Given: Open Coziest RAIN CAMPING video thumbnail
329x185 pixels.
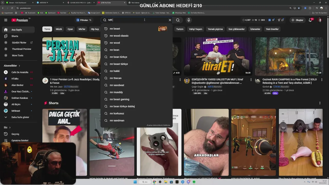Looking at the screenshot, I should 289,57.
